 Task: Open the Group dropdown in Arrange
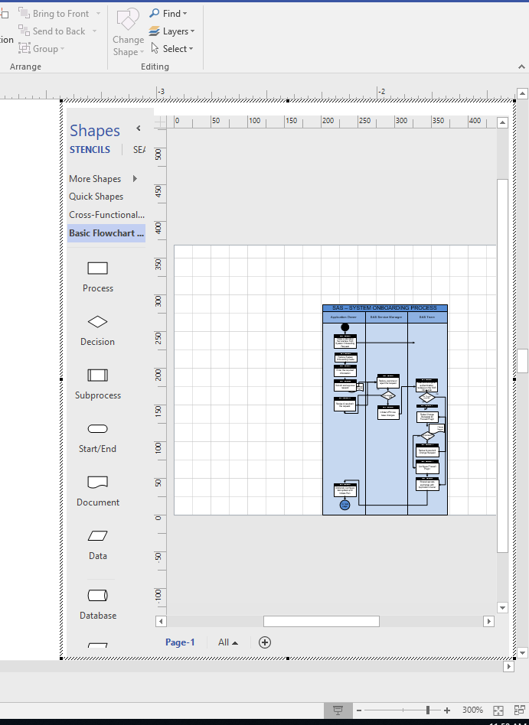(x=62, y=49)
